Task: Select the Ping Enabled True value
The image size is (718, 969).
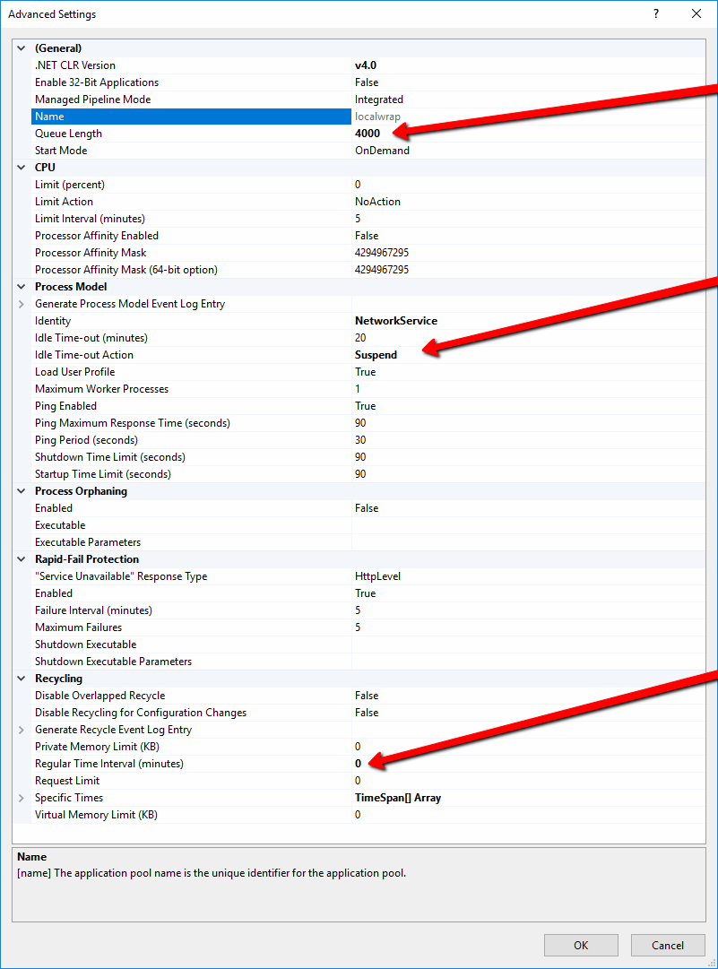Action: point(366,406)
